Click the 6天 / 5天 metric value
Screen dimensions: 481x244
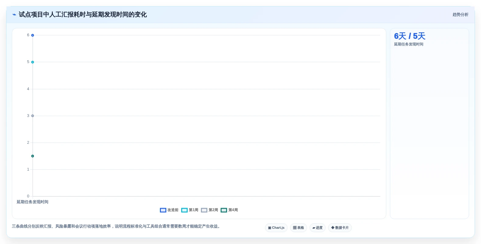click(409, 36)
